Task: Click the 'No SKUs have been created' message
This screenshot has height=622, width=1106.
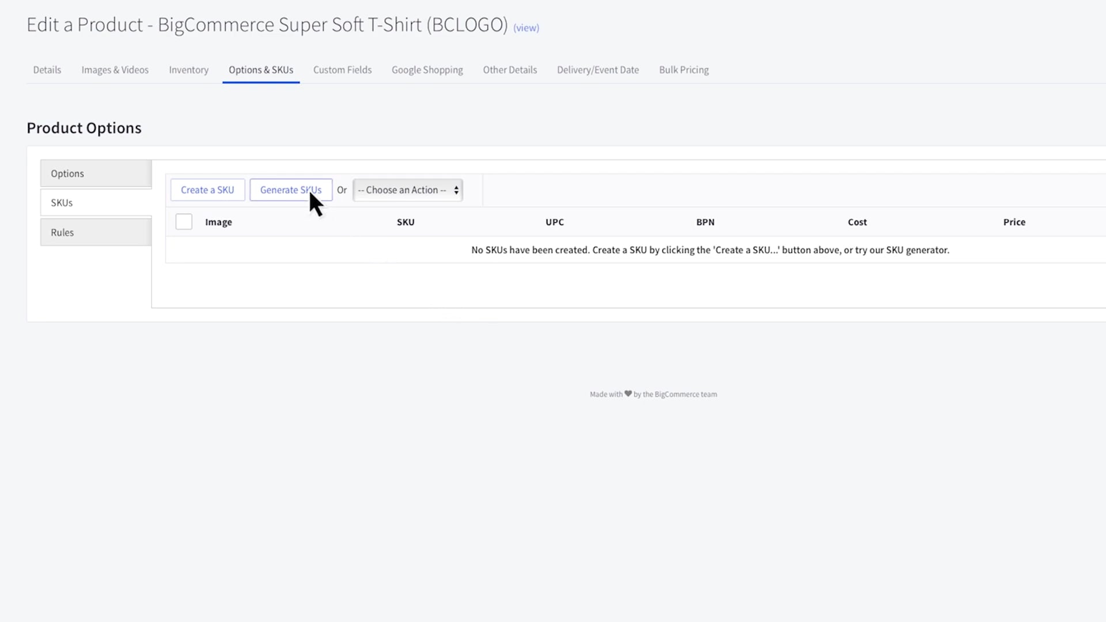Action: click(710, 250)
